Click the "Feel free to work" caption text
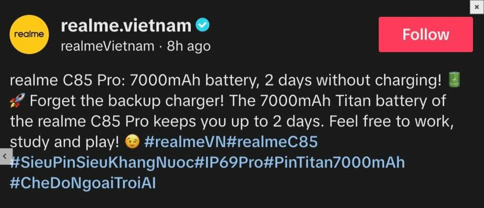Viewport: 484px width, 208px height. (391, 122)
